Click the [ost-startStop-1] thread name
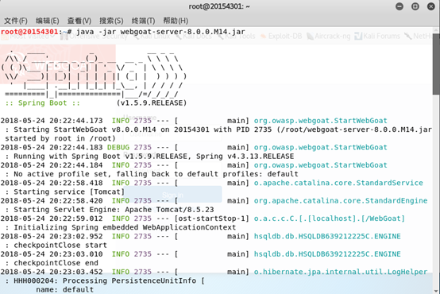The width and height of the screenshot is (440, 294). click(x=212, y=219)
